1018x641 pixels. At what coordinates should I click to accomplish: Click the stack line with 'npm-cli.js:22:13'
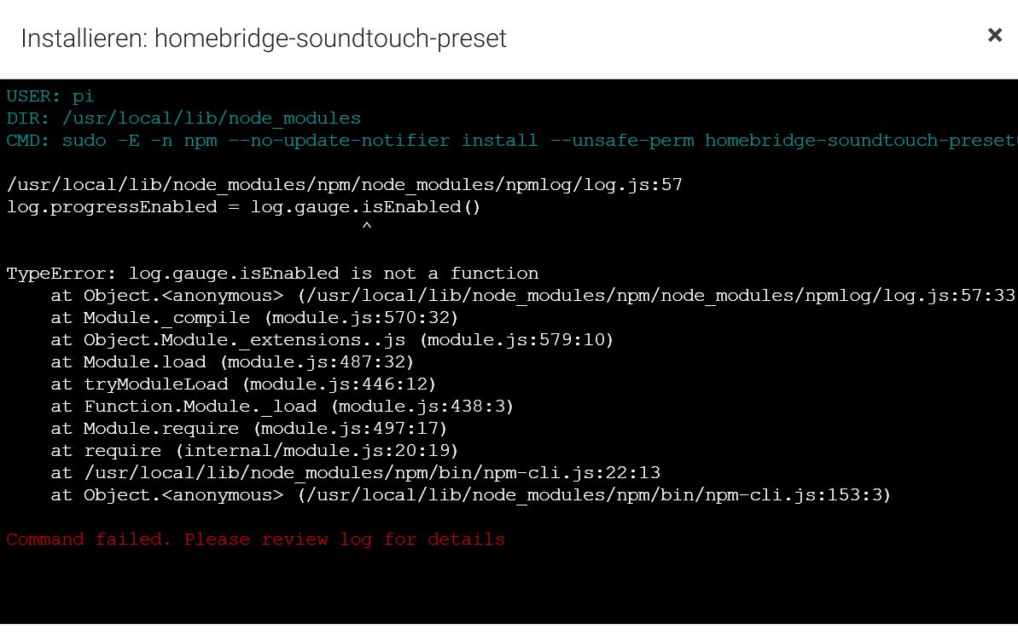[x=355, y=473]
